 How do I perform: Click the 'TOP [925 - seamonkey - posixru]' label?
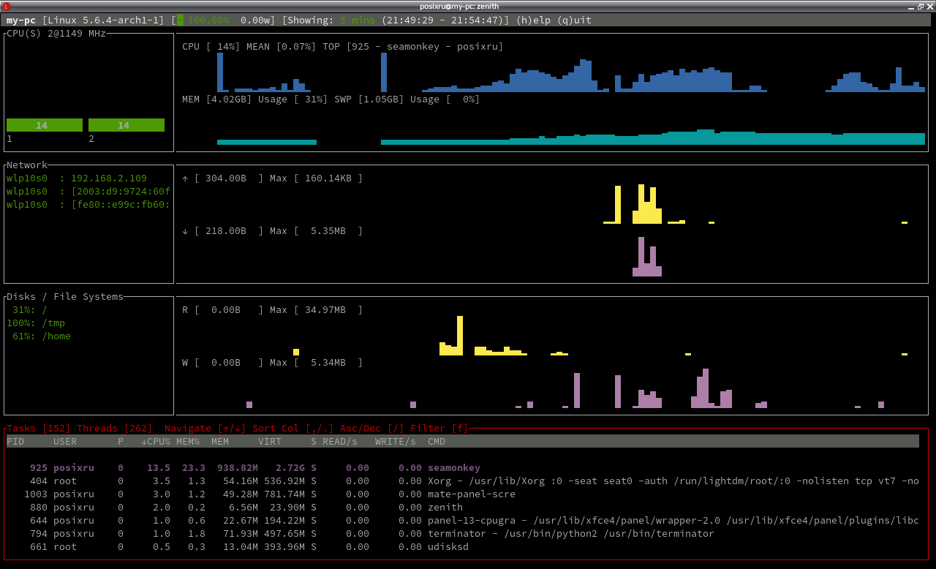[x=413, y=47]
